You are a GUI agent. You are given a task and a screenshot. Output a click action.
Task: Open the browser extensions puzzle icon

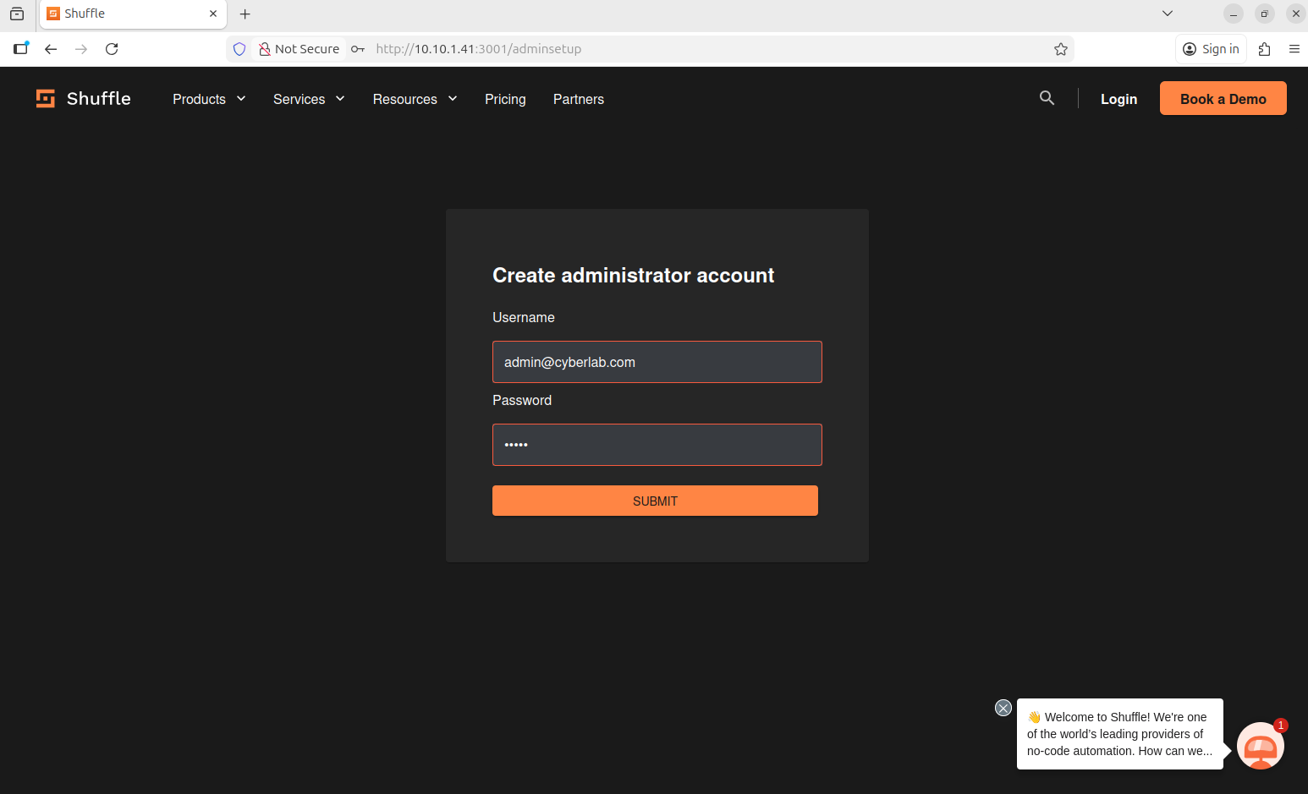pyautogui.click(x=1264, y=49)
